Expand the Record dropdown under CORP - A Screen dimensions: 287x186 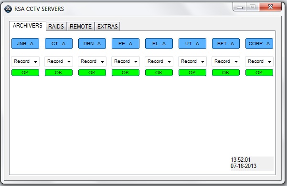(x=259, y=61)
